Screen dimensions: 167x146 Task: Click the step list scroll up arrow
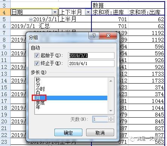click(111, 81)
